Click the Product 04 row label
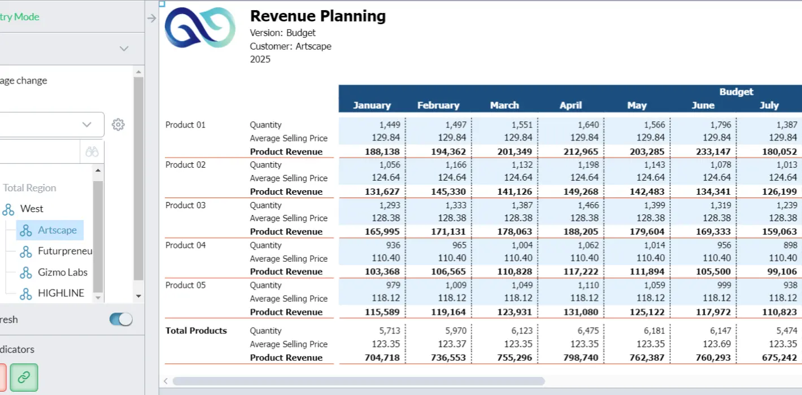Viewport: 802px width, 395px height. pos(185,245)
